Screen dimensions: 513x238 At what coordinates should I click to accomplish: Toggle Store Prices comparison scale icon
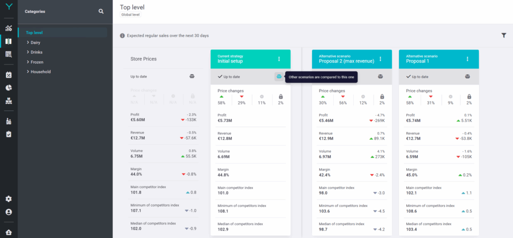(x=192, y=76)
